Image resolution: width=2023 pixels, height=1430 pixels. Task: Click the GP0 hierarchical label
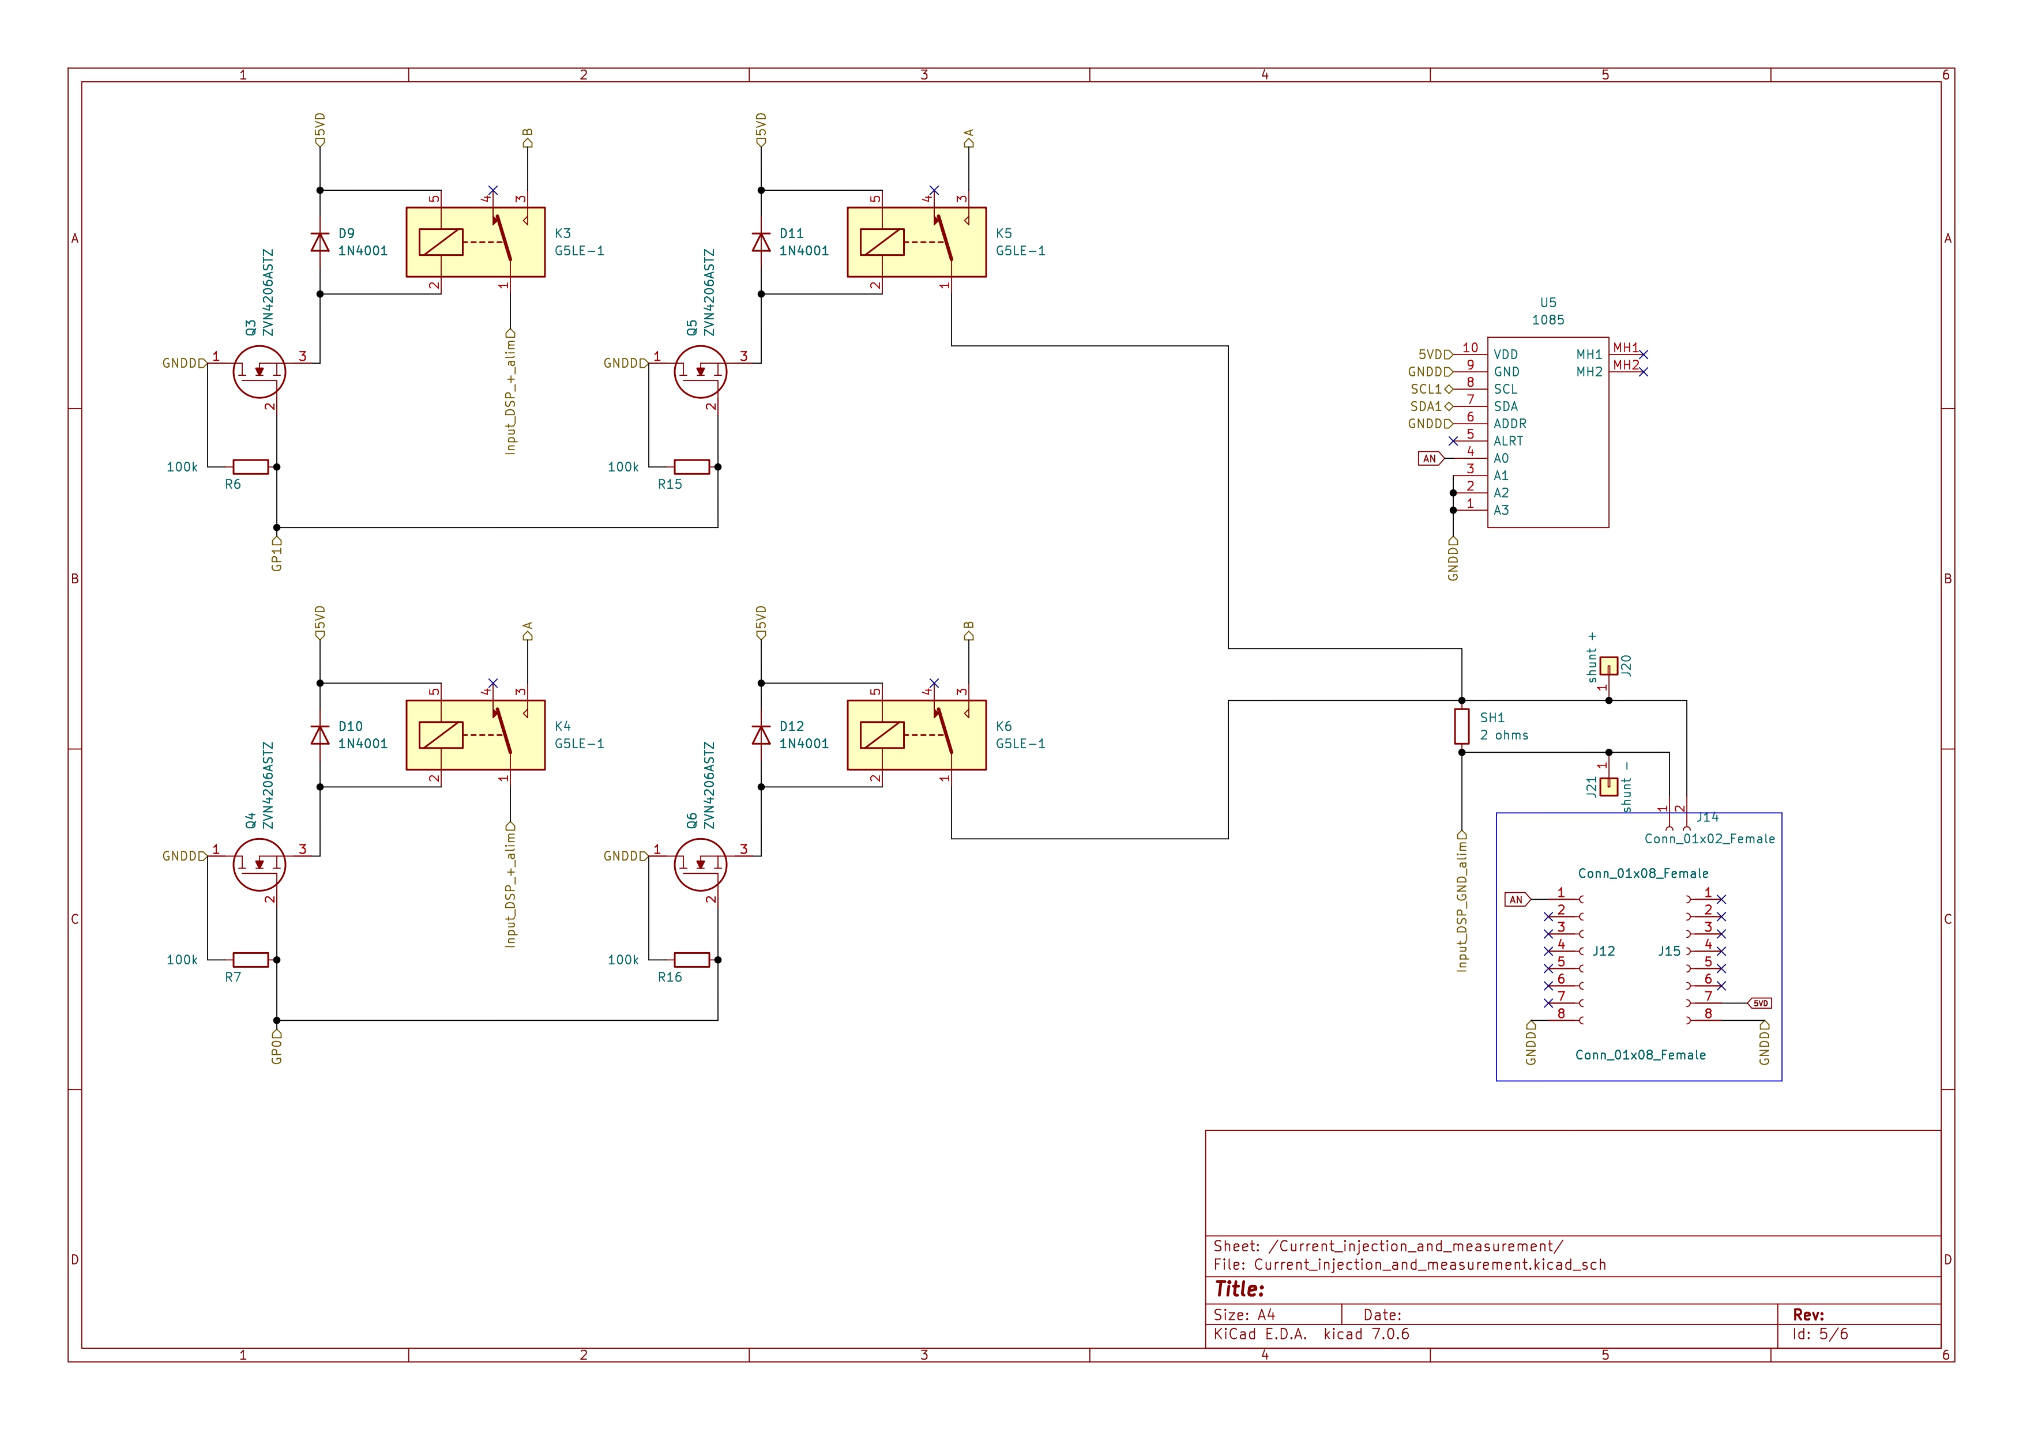point(277,1048)
